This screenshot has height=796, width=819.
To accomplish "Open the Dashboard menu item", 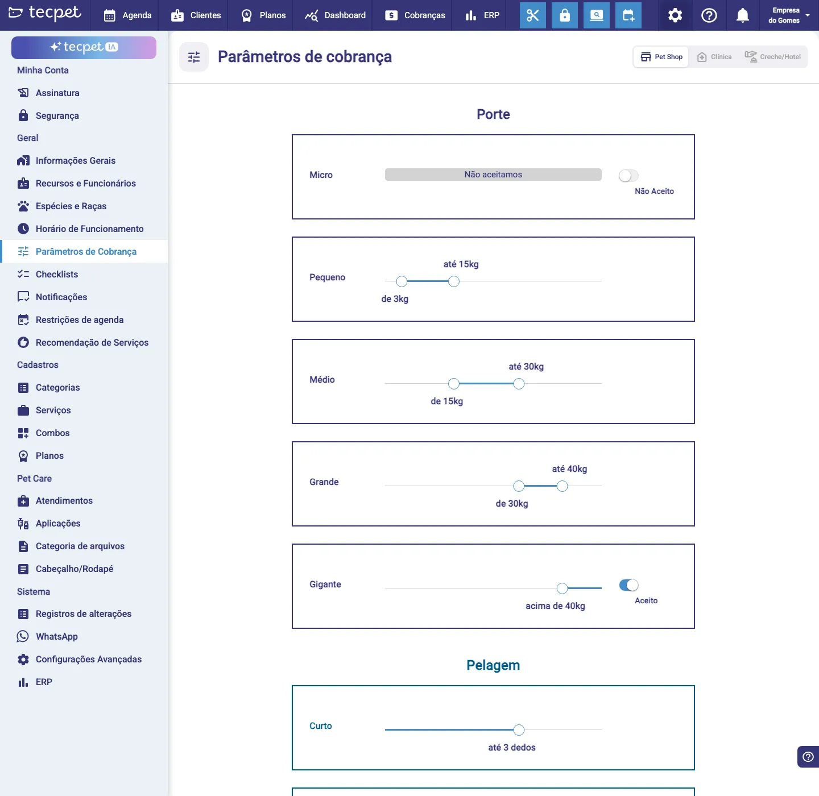I will (336, 15).
